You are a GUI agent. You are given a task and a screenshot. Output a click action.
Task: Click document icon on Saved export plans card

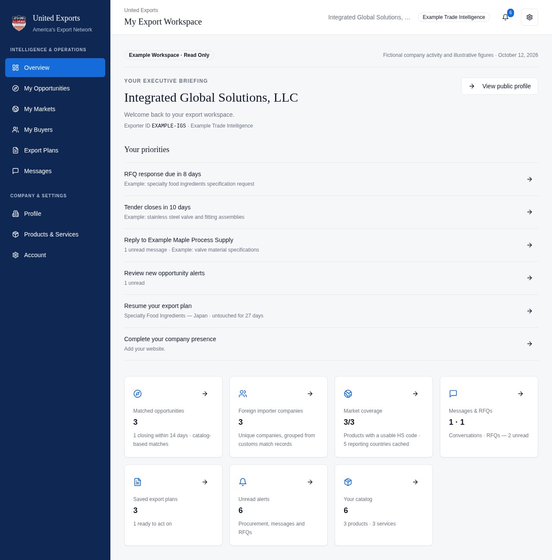pyautogui.click(x=138, y=482)
